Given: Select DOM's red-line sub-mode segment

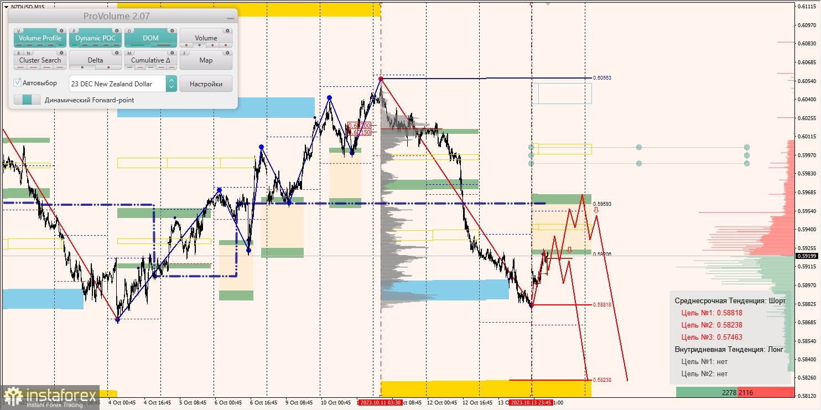Looking at the screenshot, I should point(163,45).
